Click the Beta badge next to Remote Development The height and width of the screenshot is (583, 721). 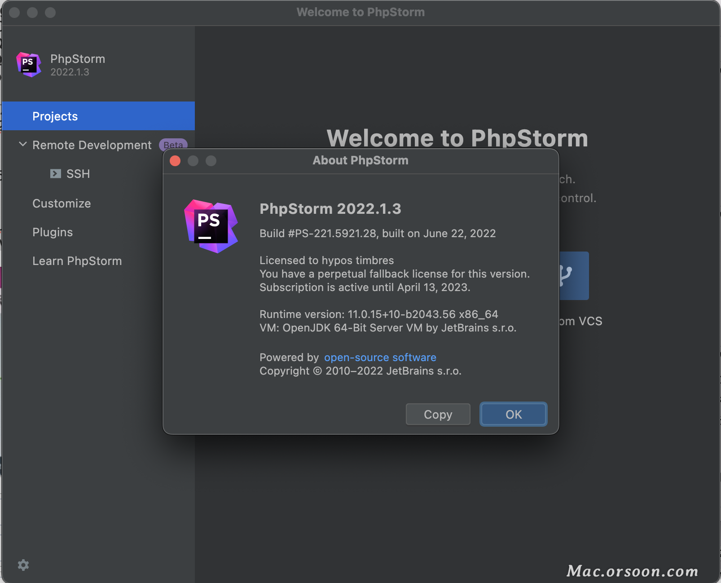tap(173, 145)
